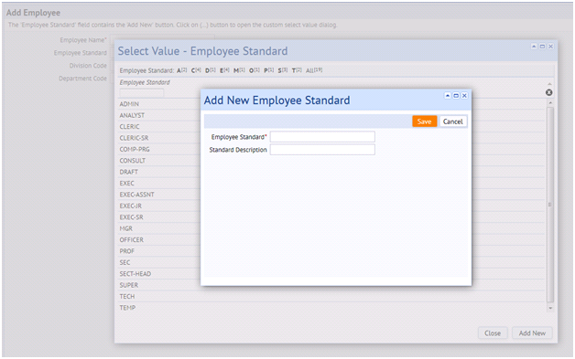Select TEMP from the list

(x=127, y=308)
